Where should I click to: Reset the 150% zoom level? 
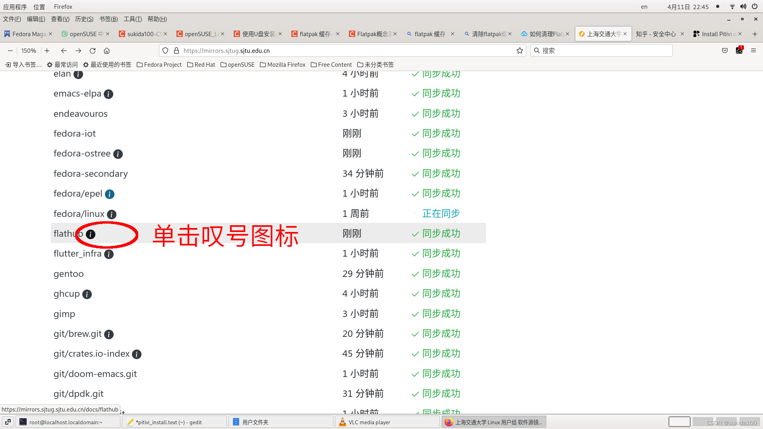[x=29, y=51]
